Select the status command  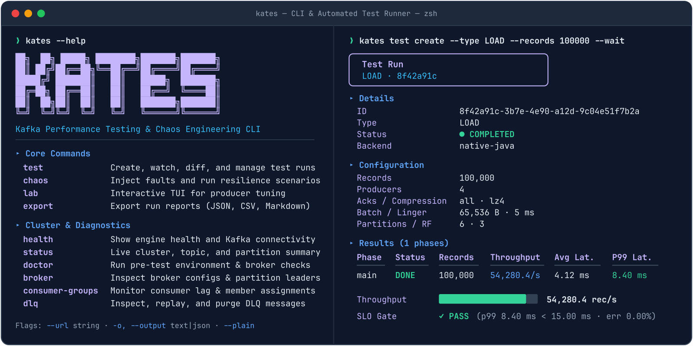(x=38, y=252)
